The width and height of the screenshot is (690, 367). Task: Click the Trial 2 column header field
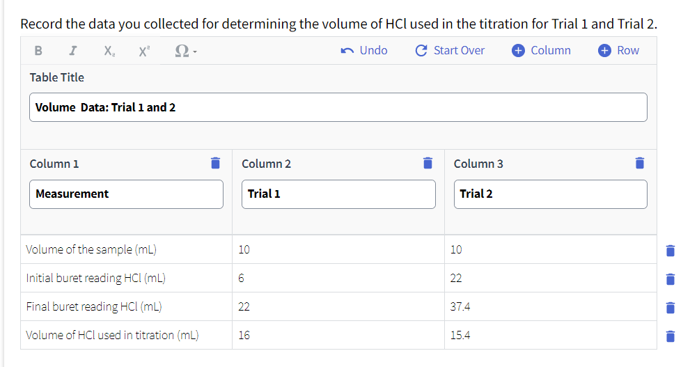point(551,194)
